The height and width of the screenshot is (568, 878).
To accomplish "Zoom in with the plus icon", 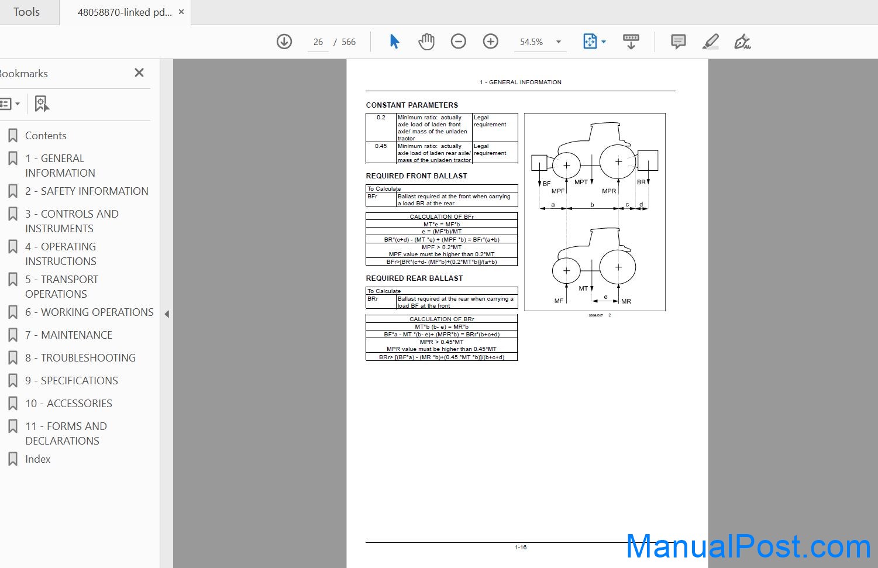I will pyautogui.click(x=491, y=42).
